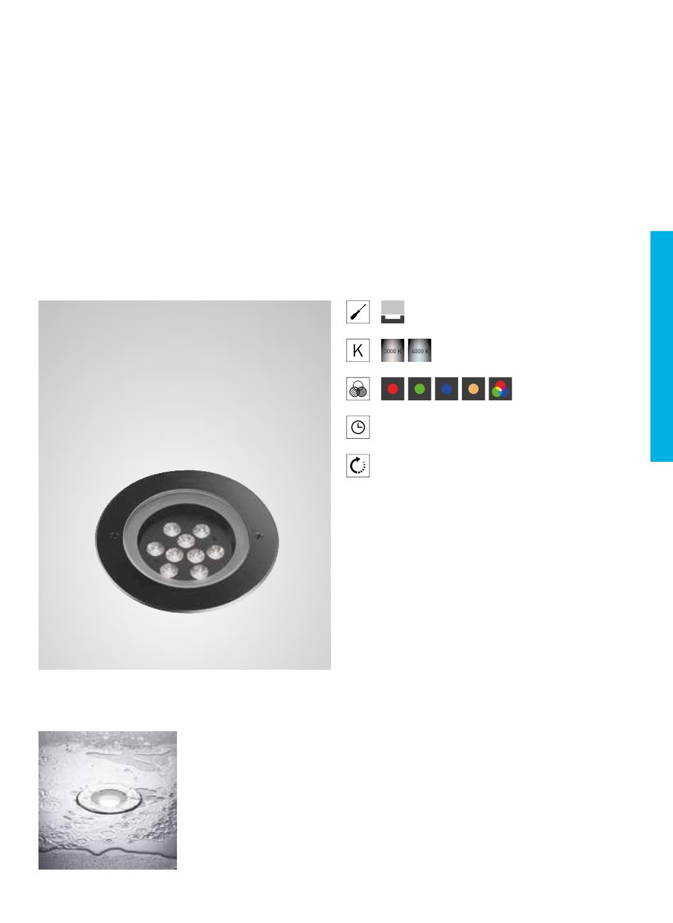Open the wet ground luminaire thumbnail photo

click(107, 800)
